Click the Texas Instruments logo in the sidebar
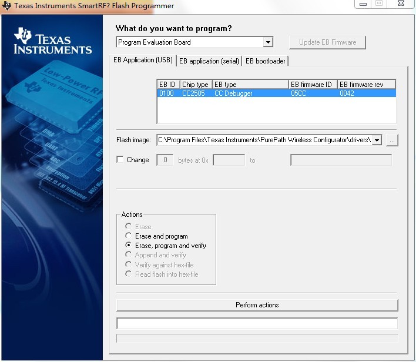The image size is (416, 362). pos(53,41)
